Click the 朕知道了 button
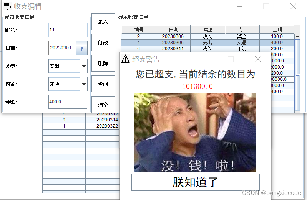 196,182
